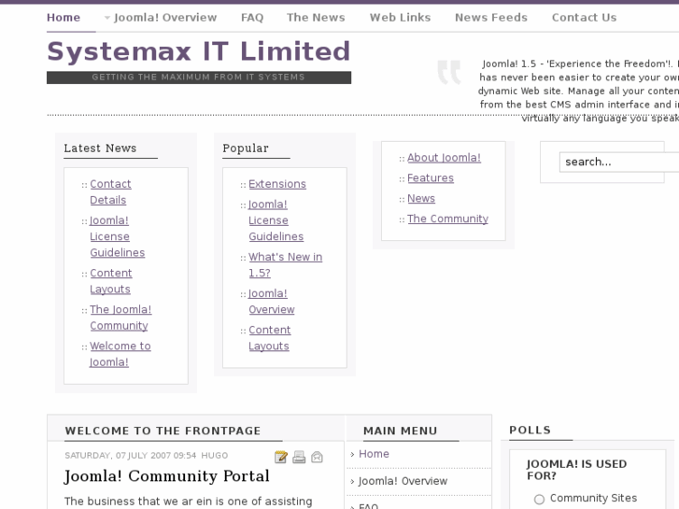The width and height of the screenshot is (679, 509).
Task: Open Joomla! License Guidelines in Latest News
Action: (117, 236)
